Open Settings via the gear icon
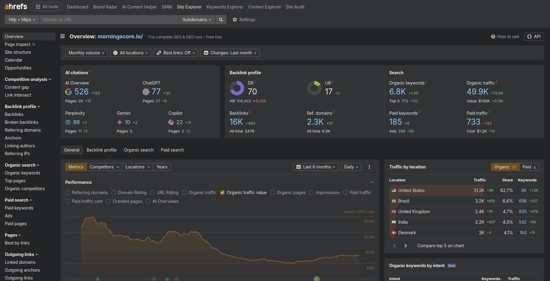This screenshot has width=550, height=281. click(235, 20)
